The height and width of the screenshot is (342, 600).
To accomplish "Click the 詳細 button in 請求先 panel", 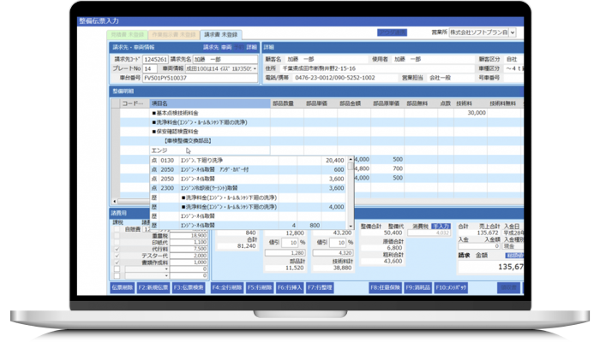I will (x=251, y=48).
